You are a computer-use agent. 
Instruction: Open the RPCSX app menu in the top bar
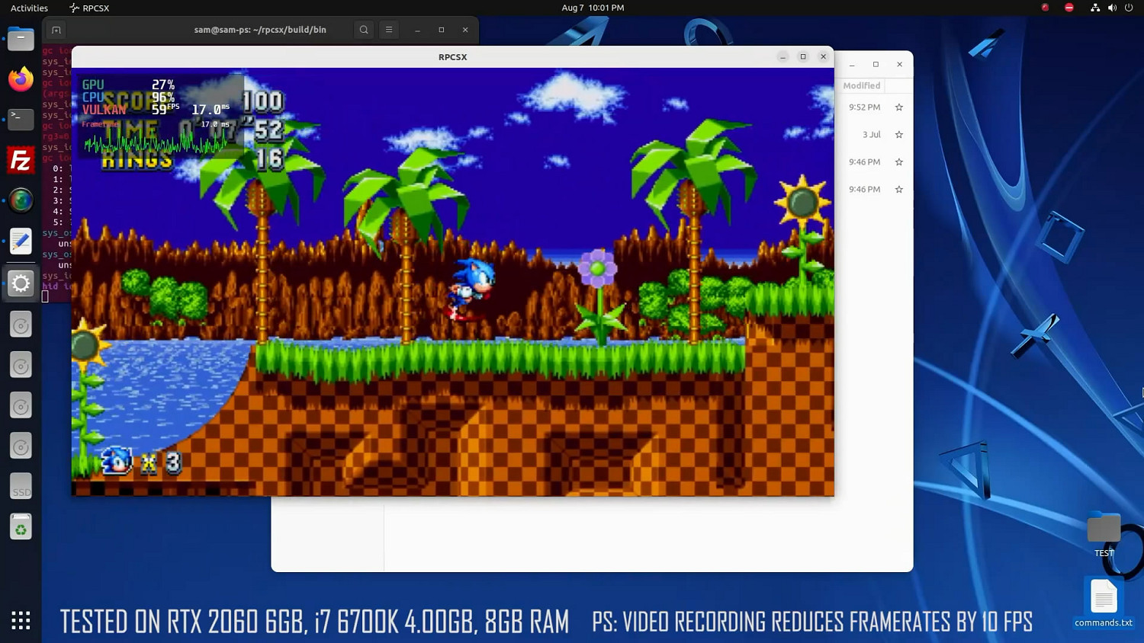coord(89,8)
